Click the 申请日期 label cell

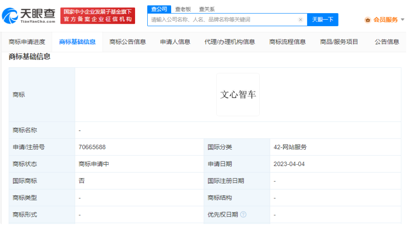click(237, 164)
